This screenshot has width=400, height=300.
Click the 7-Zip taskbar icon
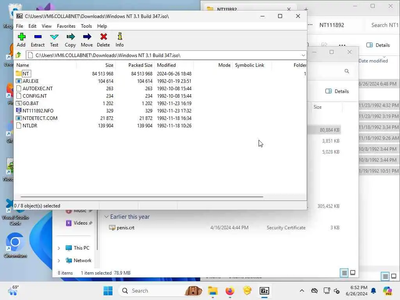click(x=264, y=291)
